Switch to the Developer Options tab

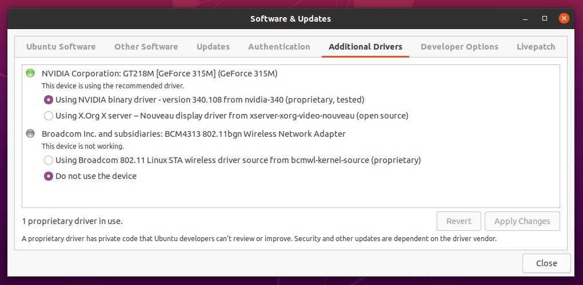pyautogui.click(x=460, y=47)
